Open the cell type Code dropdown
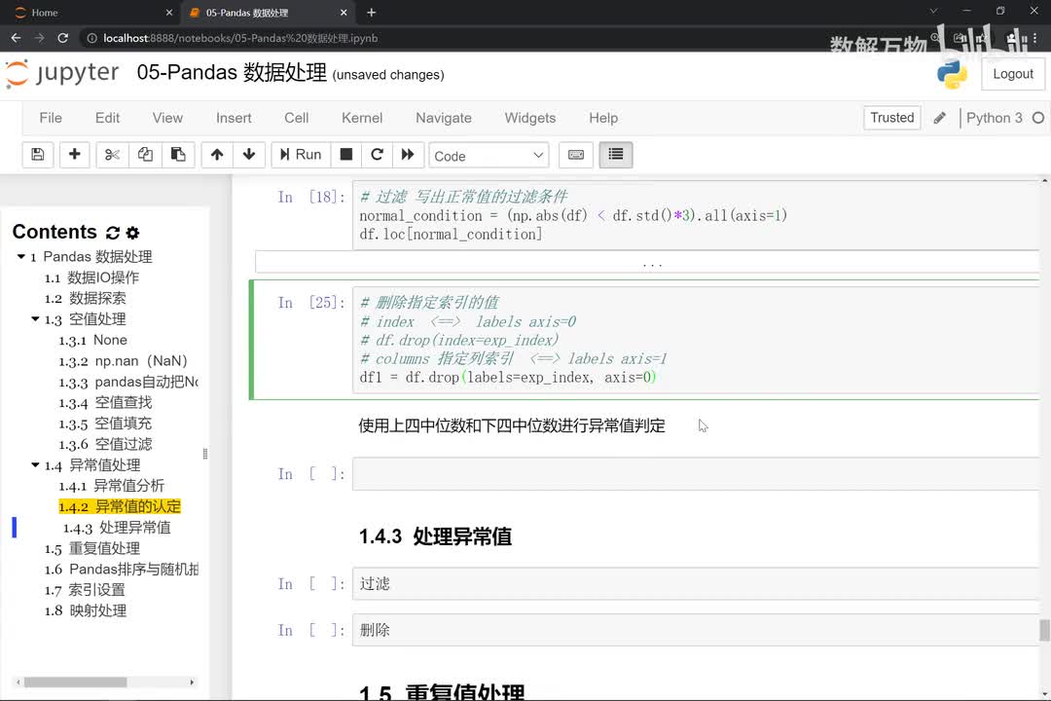This screenshot has width=1051, height=701. 489,156
